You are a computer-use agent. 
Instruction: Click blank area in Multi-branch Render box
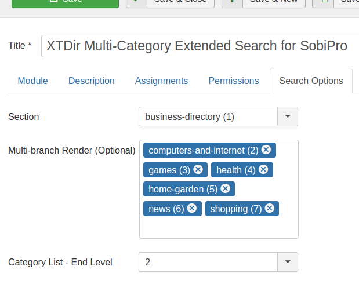pos(219,227)
